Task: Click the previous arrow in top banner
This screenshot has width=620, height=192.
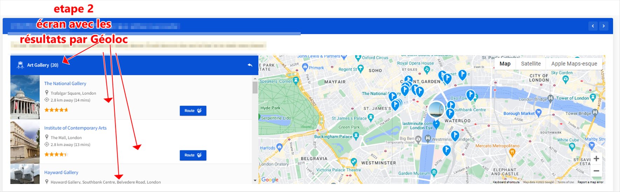Action: 593,26
